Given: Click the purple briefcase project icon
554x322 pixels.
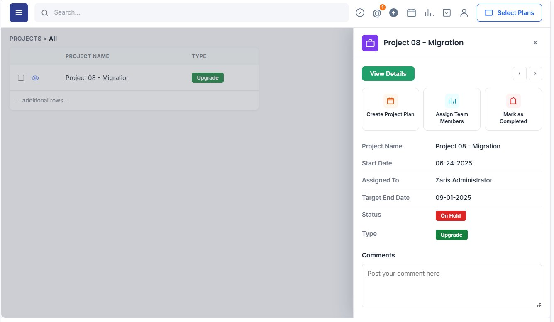Looking at the screenshot, I should (370, 43).
